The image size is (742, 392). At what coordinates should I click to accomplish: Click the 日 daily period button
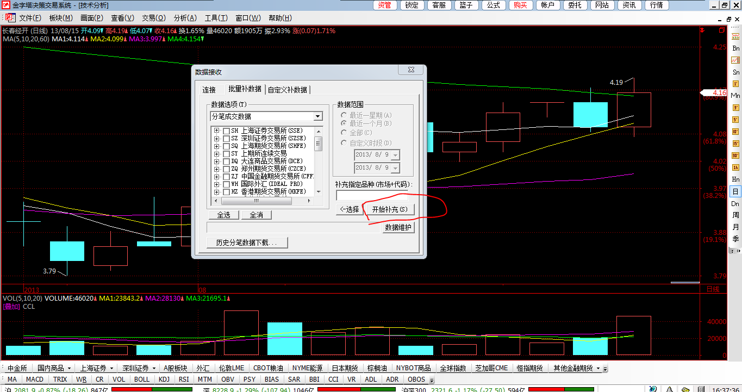pyautogui.click(x=735, y=191)
